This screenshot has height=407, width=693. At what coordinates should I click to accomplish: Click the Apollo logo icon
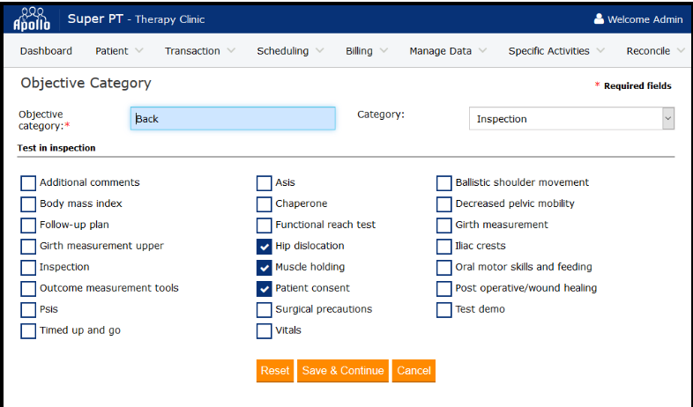click(32, 18)
